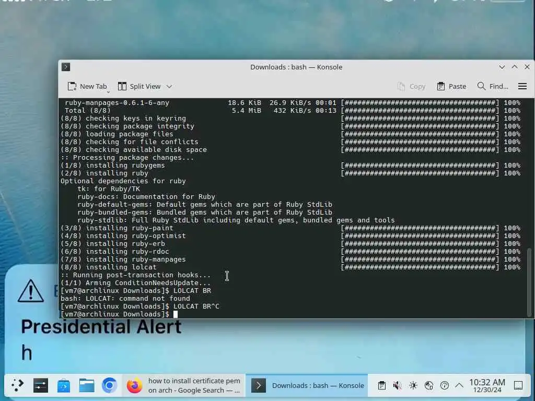The image size is (535, 401).
Task: Expand the Split View dropdown chevron
Action: click(169, 86)
